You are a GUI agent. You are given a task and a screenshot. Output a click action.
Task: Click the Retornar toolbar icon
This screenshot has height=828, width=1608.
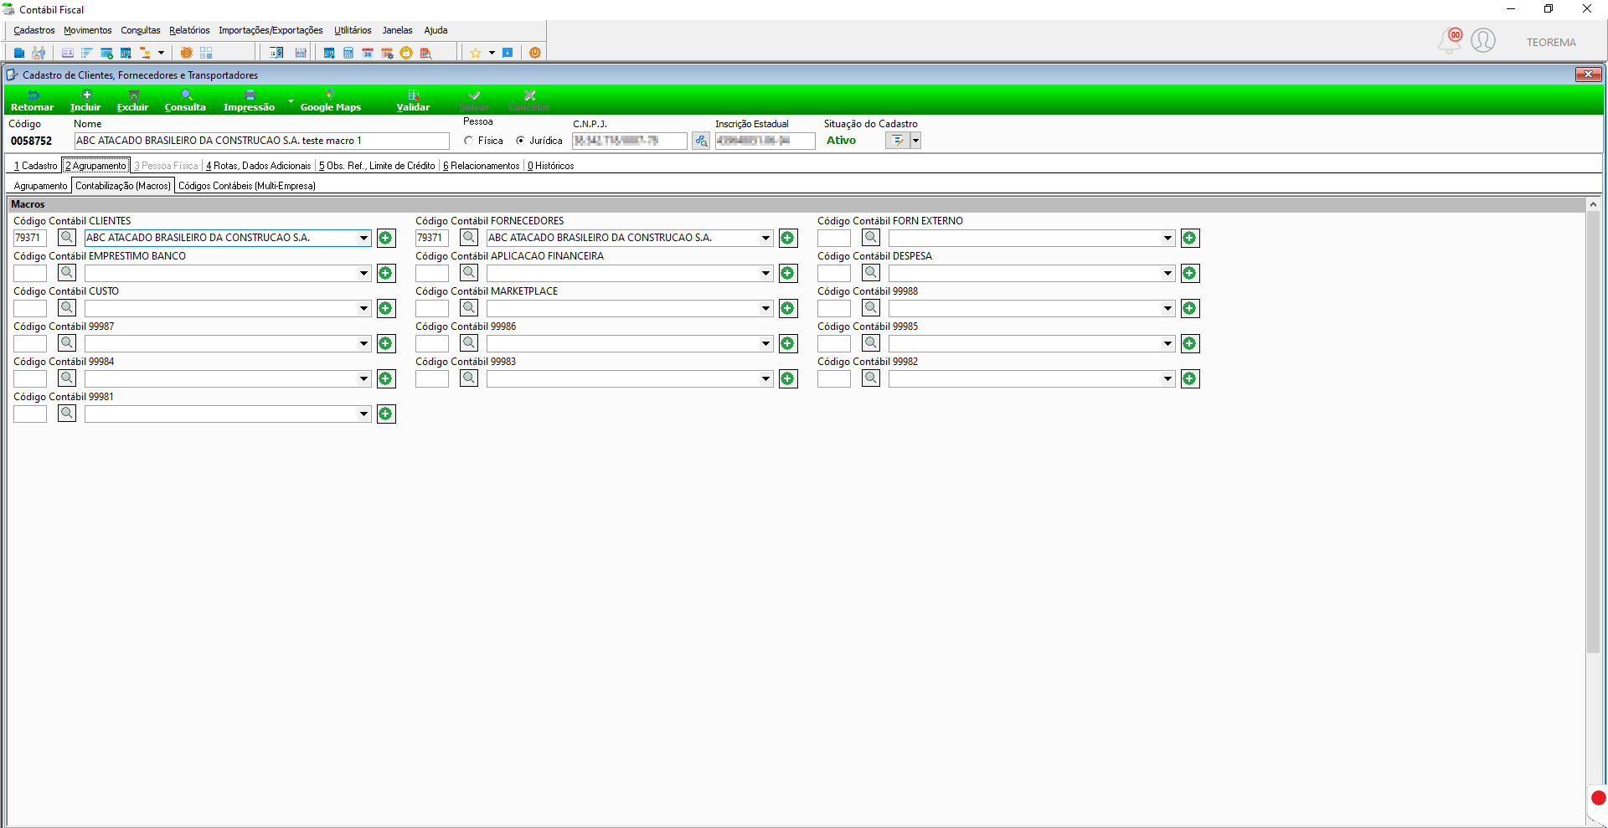(x=32, y=100)
